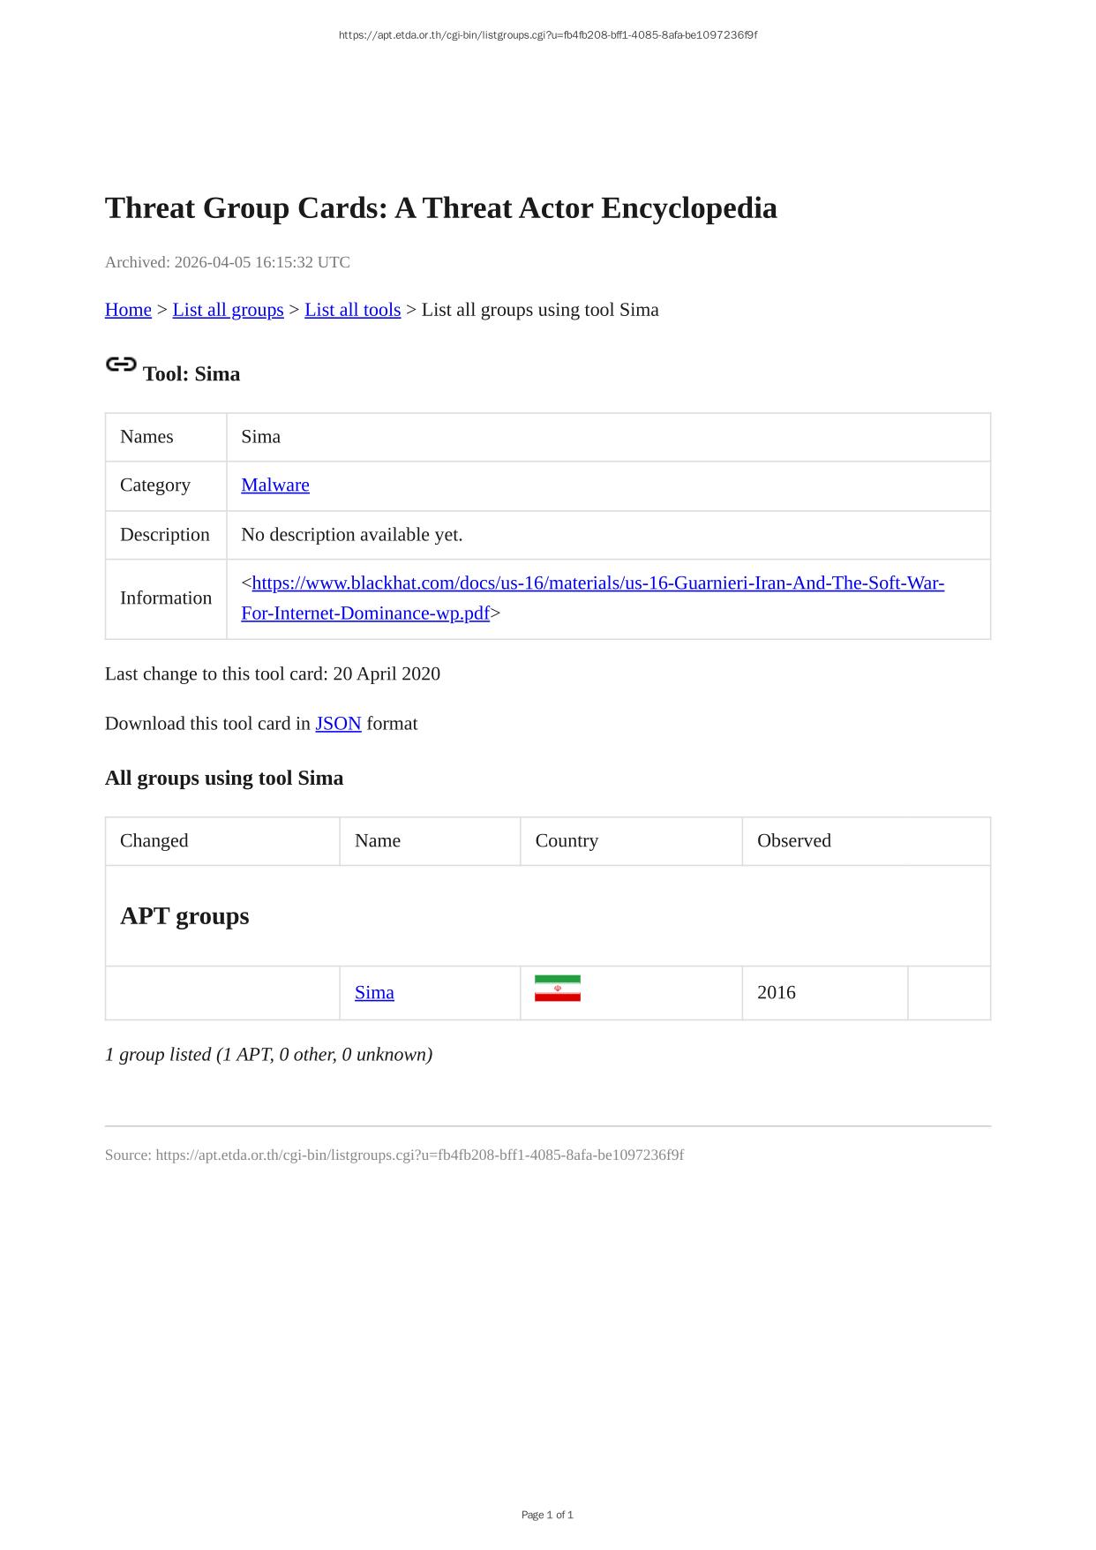The image size is (1096, 1550).
Task: Open List all tools breadcrumb link
Action: pyautogui.click(x=352, y=310)
